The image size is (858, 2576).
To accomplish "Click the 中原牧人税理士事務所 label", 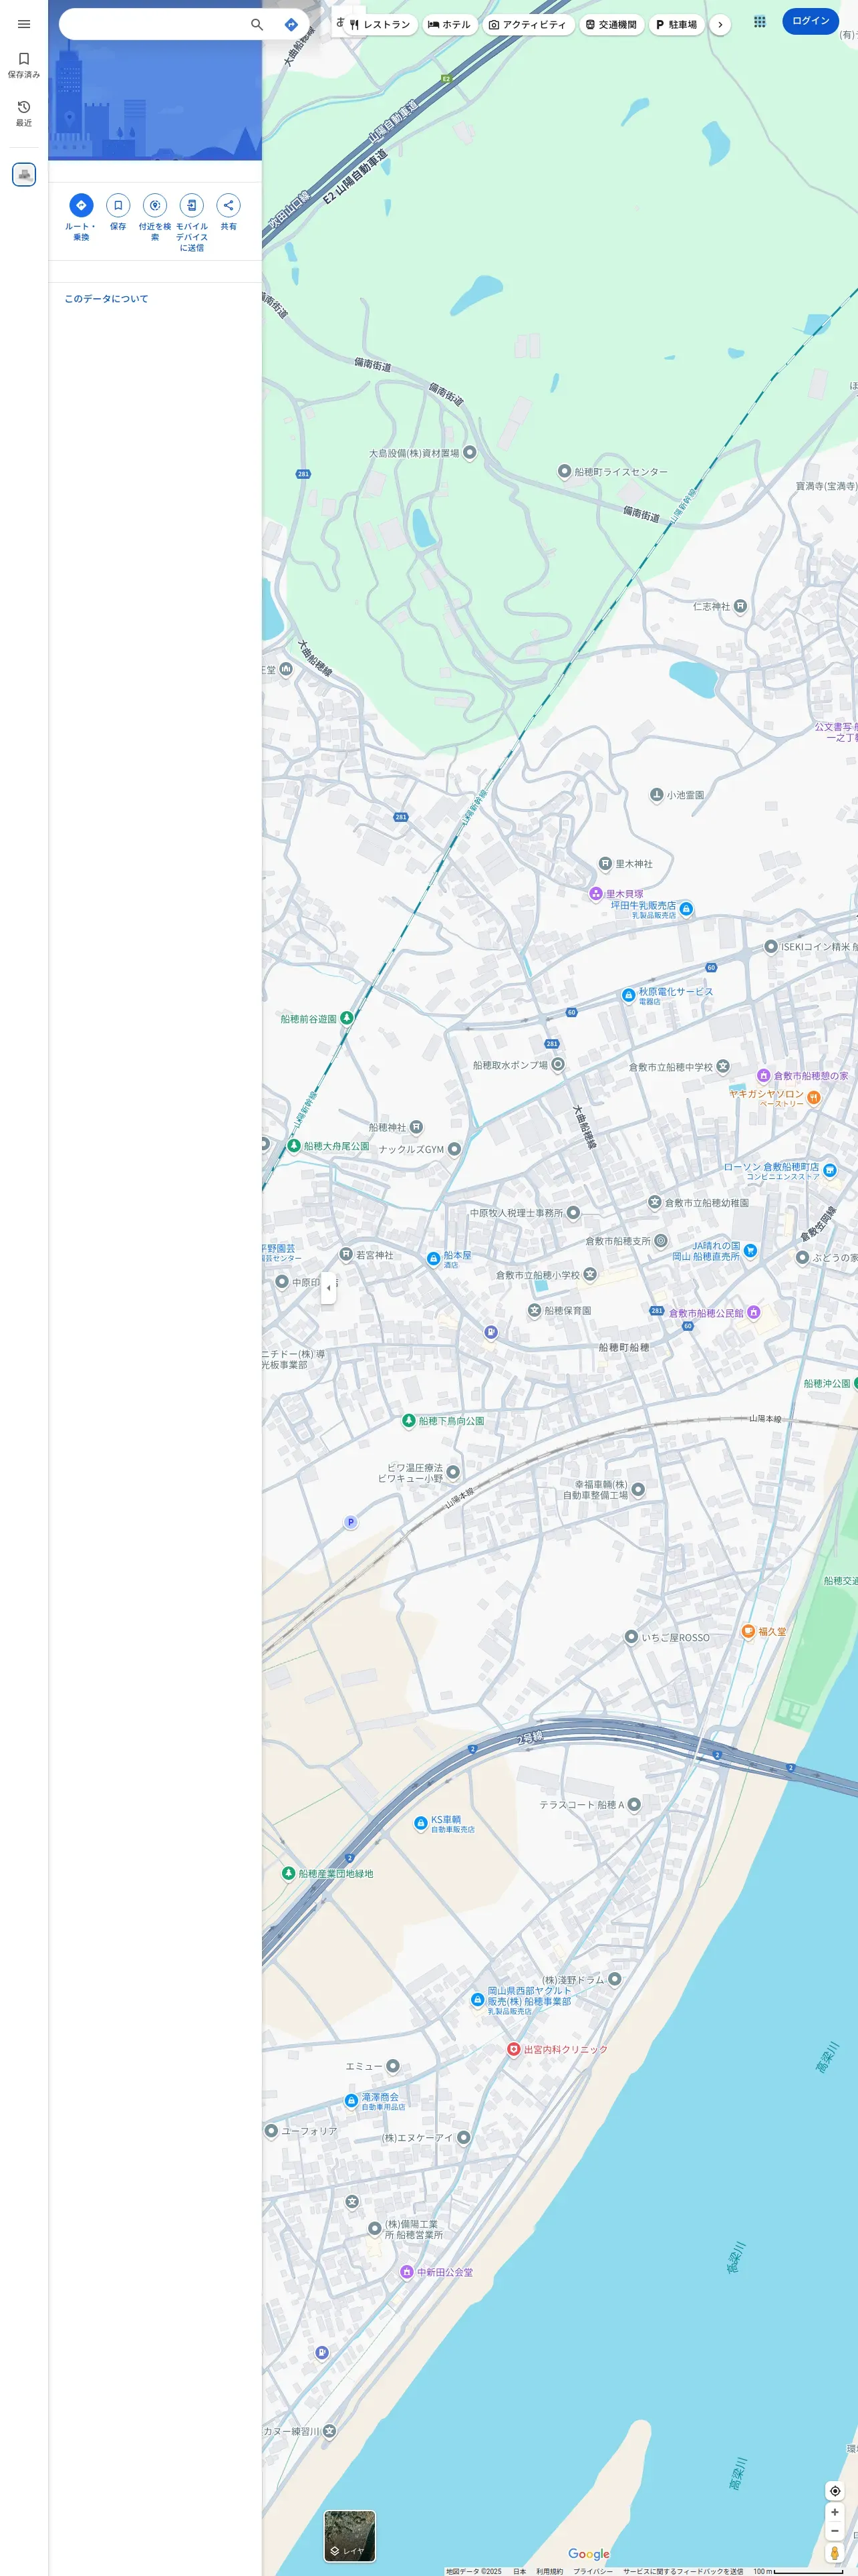I will tap(517, 1213).
